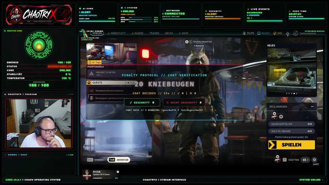Screen dimensions: 329x185
Task: Open the friends list counter icon
Action: point(306,160)
